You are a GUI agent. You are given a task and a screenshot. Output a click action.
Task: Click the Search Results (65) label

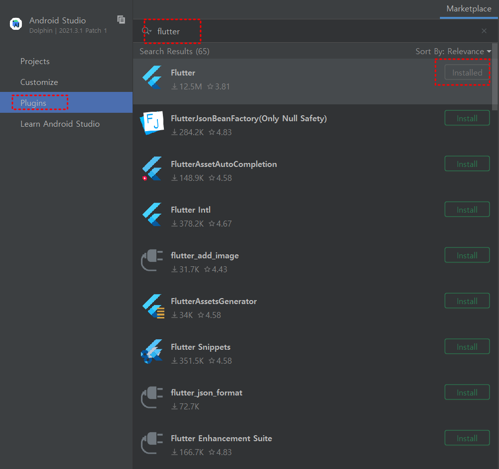coord(174,51)
